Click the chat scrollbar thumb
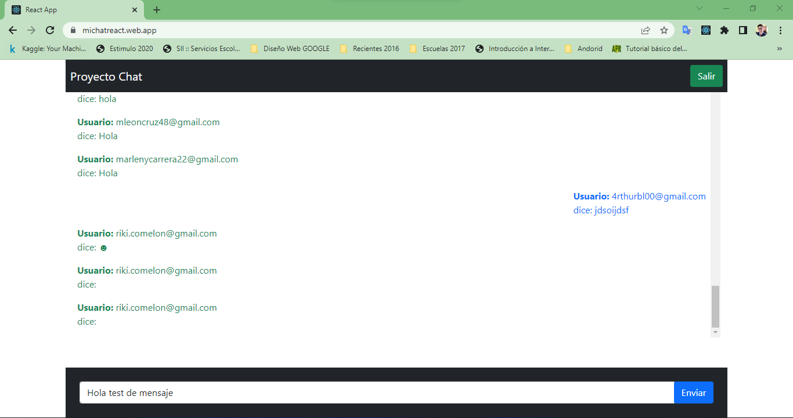The width and height of the screenshot is (793, 418). pos(715,306)
